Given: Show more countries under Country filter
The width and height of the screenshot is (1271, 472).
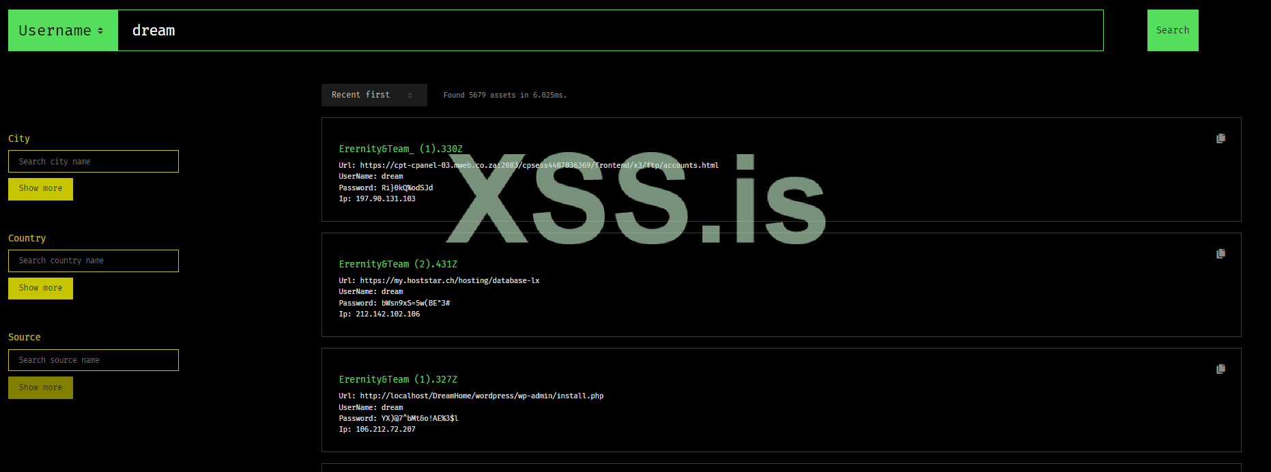Looking at the screenshot, I should pyautogui.click(x=40, y=289).
